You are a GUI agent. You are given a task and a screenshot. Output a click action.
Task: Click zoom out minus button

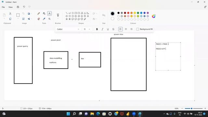[182, 108]
